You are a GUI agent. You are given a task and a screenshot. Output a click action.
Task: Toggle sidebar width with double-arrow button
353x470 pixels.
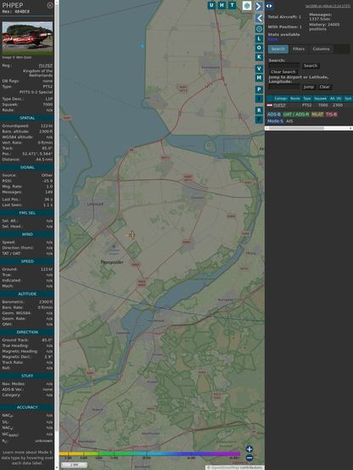(269, 6)
